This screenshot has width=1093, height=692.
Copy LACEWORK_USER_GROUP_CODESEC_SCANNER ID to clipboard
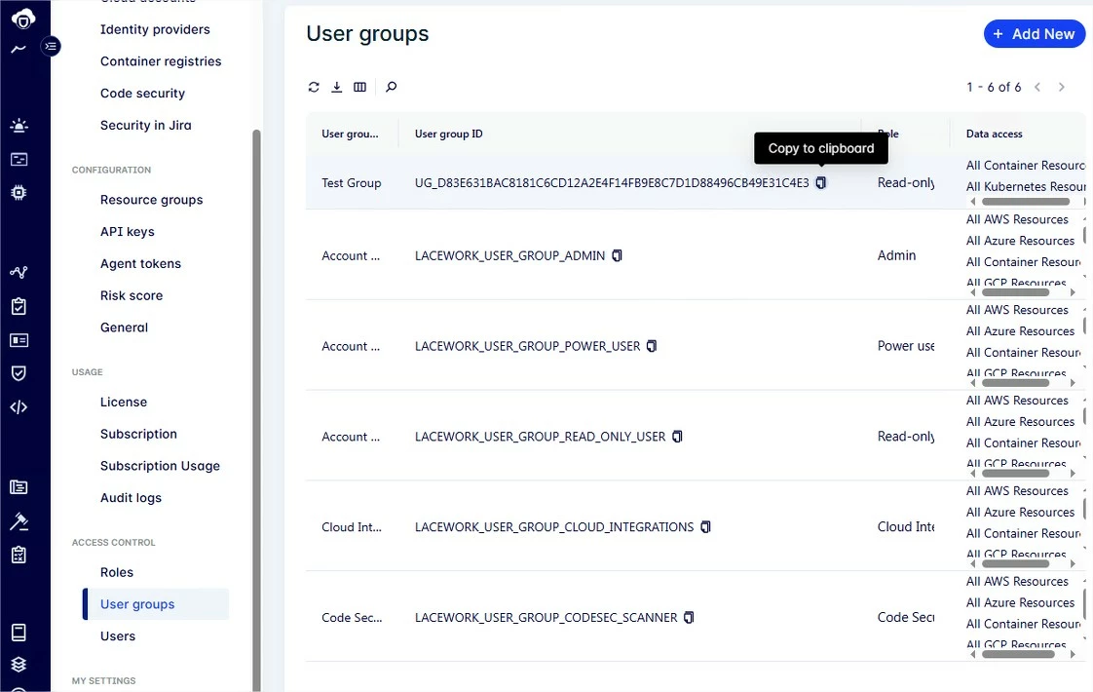point(689,617)
